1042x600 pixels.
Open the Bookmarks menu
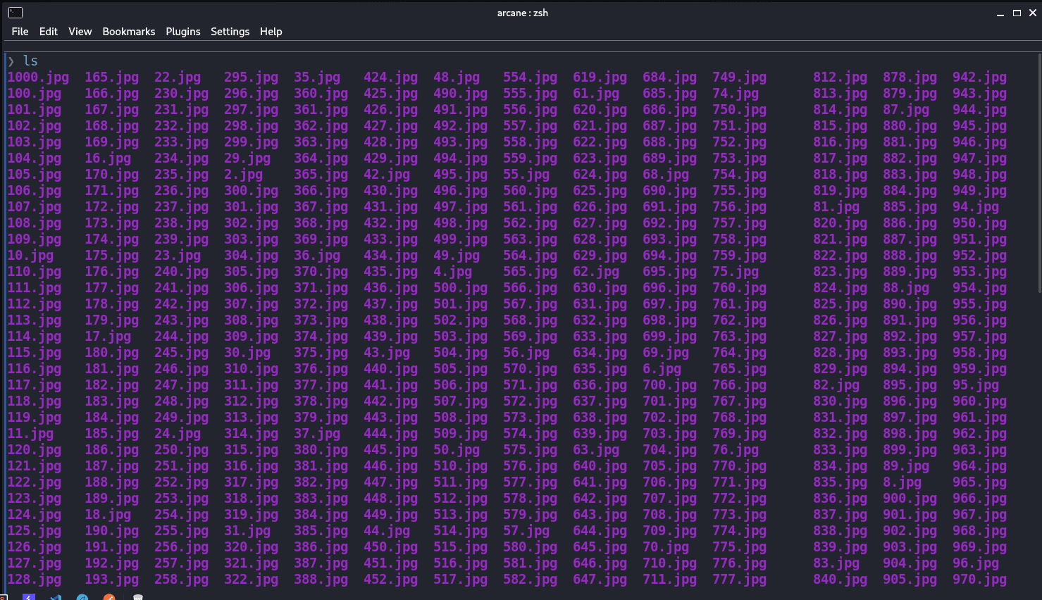tap(128, 32)
